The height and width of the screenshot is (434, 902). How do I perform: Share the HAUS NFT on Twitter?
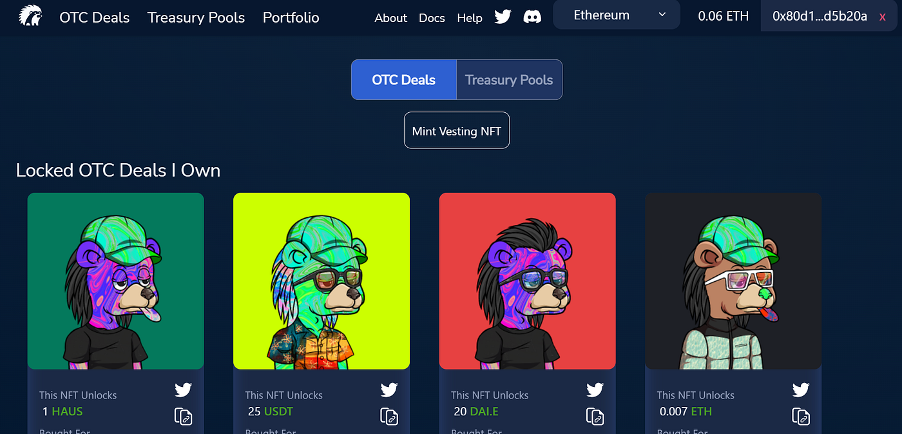click(183, 390)
